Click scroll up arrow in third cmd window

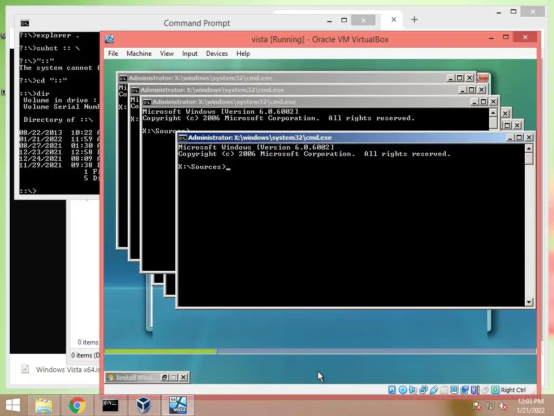493,113
